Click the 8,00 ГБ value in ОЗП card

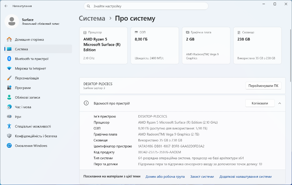pyautogui.click(x=141, y=39)
